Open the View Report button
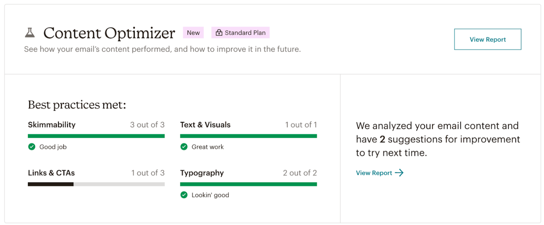 click(x=487, y=39)
